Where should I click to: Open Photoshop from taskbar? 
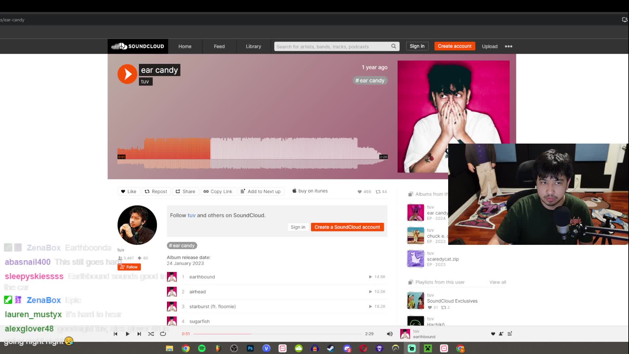click(250, 348)
